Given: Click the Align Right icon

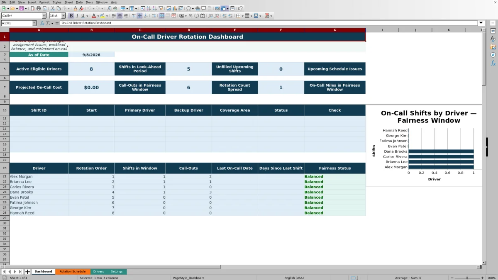Looking at the screenshot, I should [126, 16].
